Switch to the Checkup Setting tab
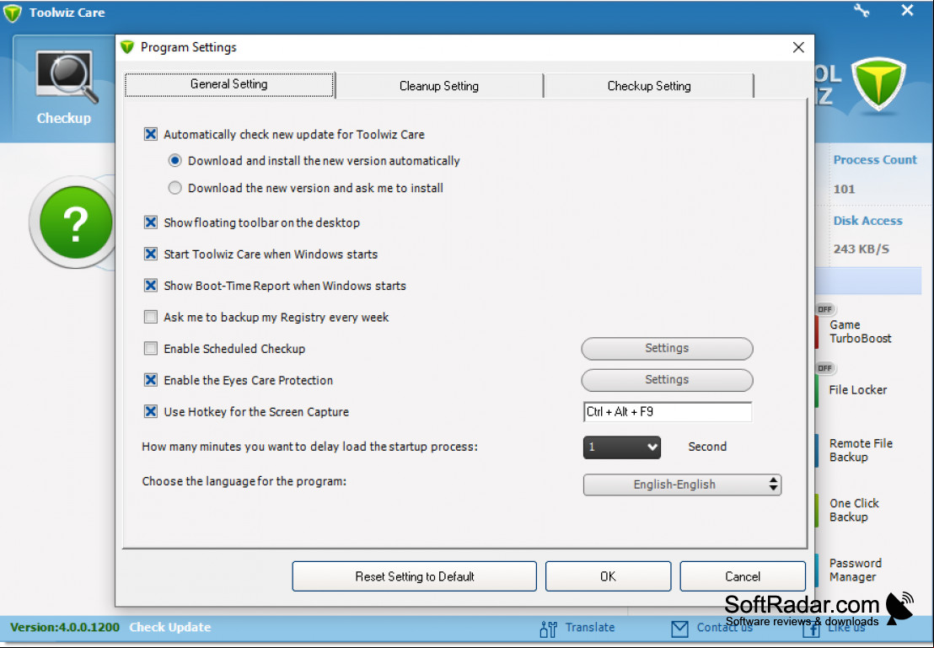Screen dimensions: 934x648 [649, 86]
